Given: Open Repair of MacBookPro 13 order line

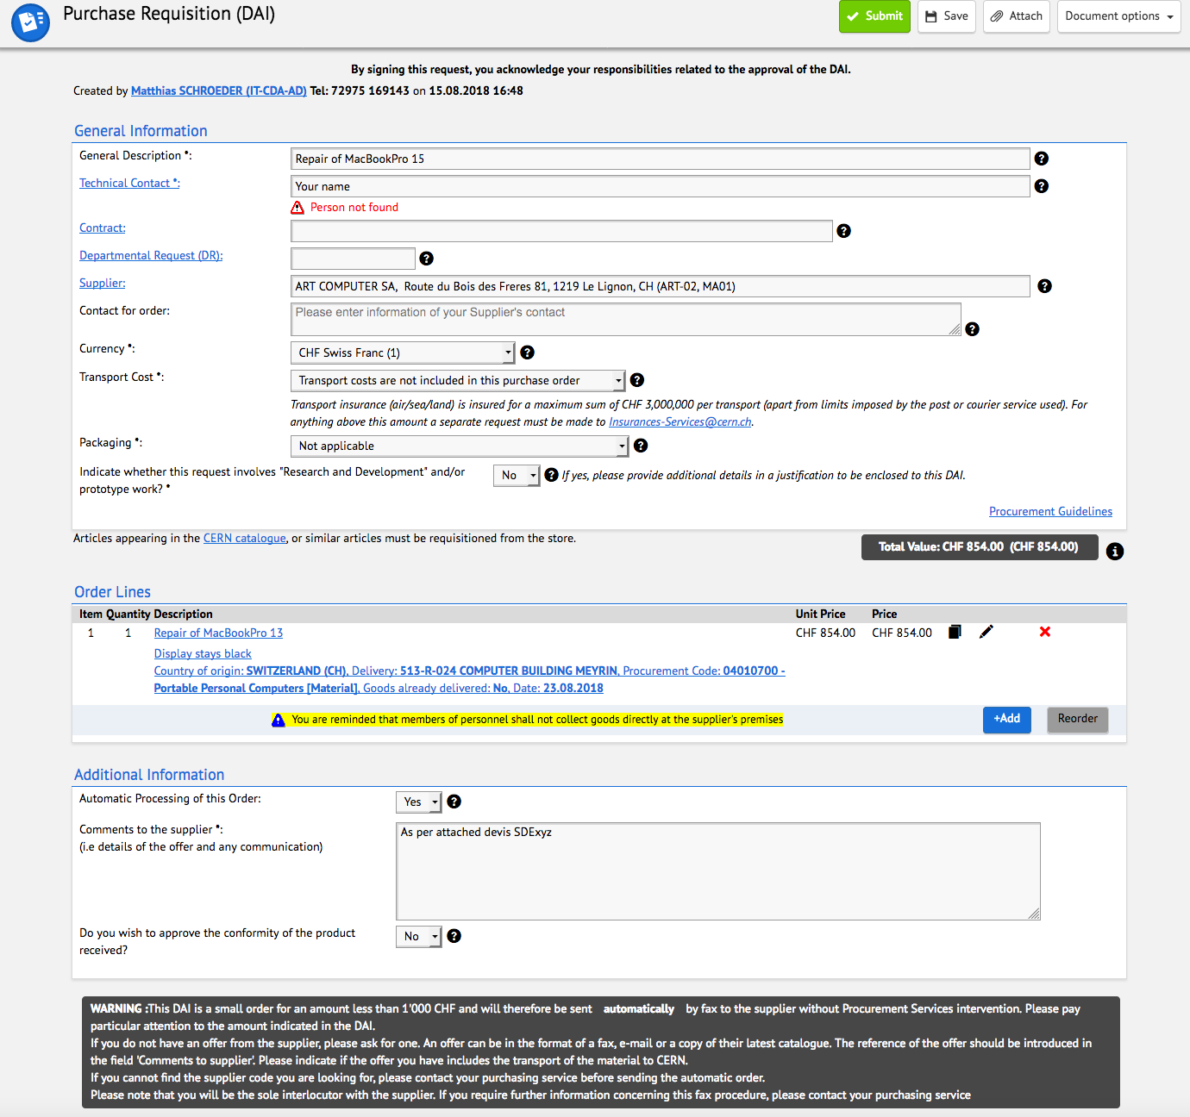Looking at the screenshot, I should [x=218, y=633].
